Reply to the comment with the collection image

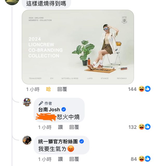pos(62,89)
